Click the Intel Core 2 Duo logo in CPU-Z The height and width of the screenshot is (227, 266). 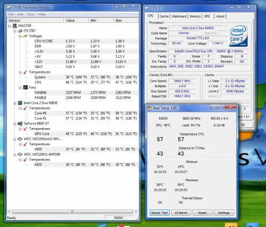point(238,36)
